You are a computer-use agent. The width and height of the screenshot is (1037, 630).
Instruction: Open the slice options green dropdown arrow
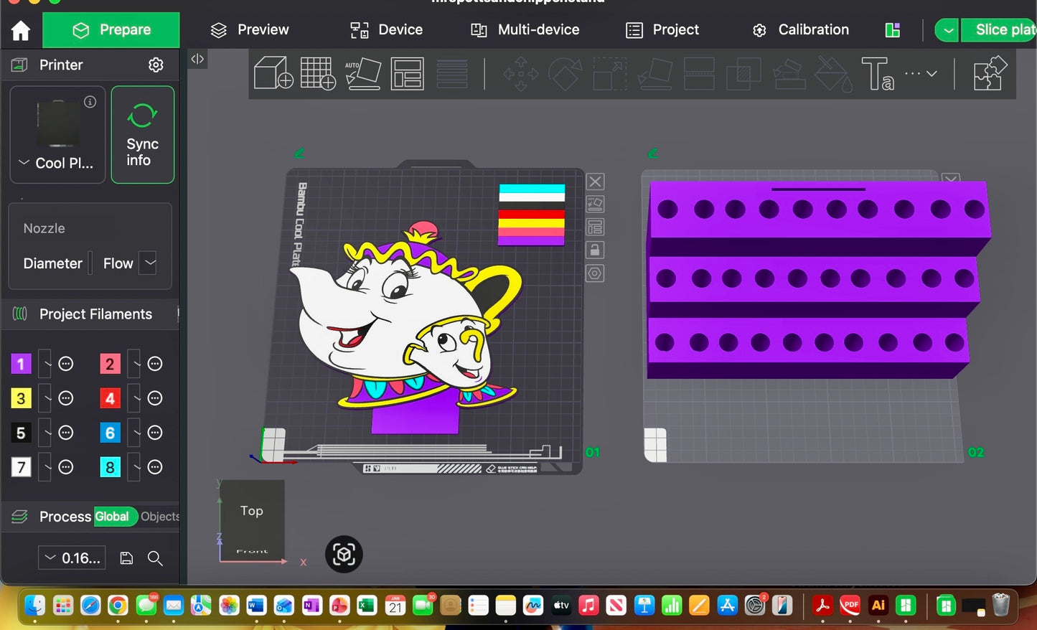[947, 30]
